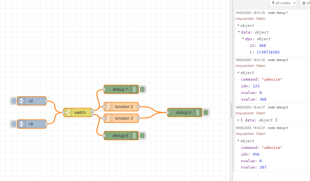Click the node: debug 9 link at 19:42:27
This screenshot has width=310, height=181.
[278, 128]
